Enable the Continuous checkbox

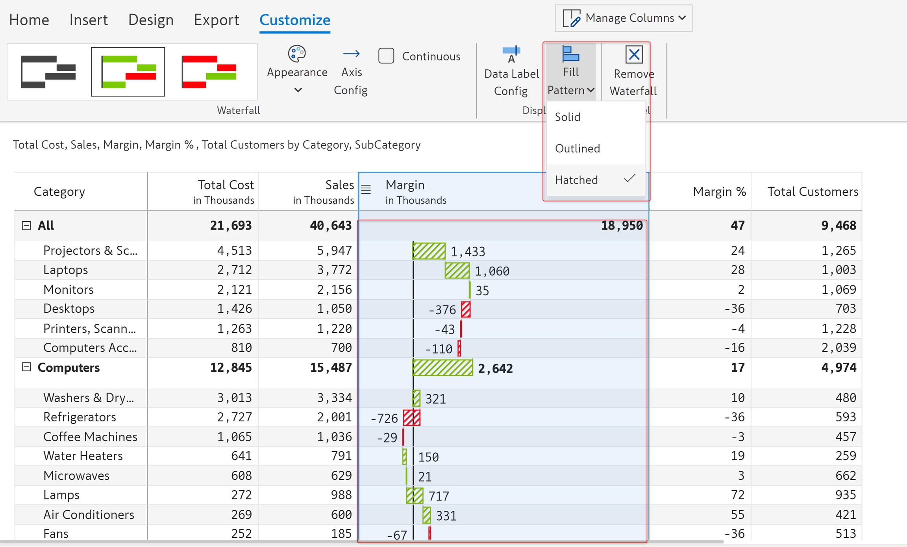pyautogui.click(x=386, y=56)
